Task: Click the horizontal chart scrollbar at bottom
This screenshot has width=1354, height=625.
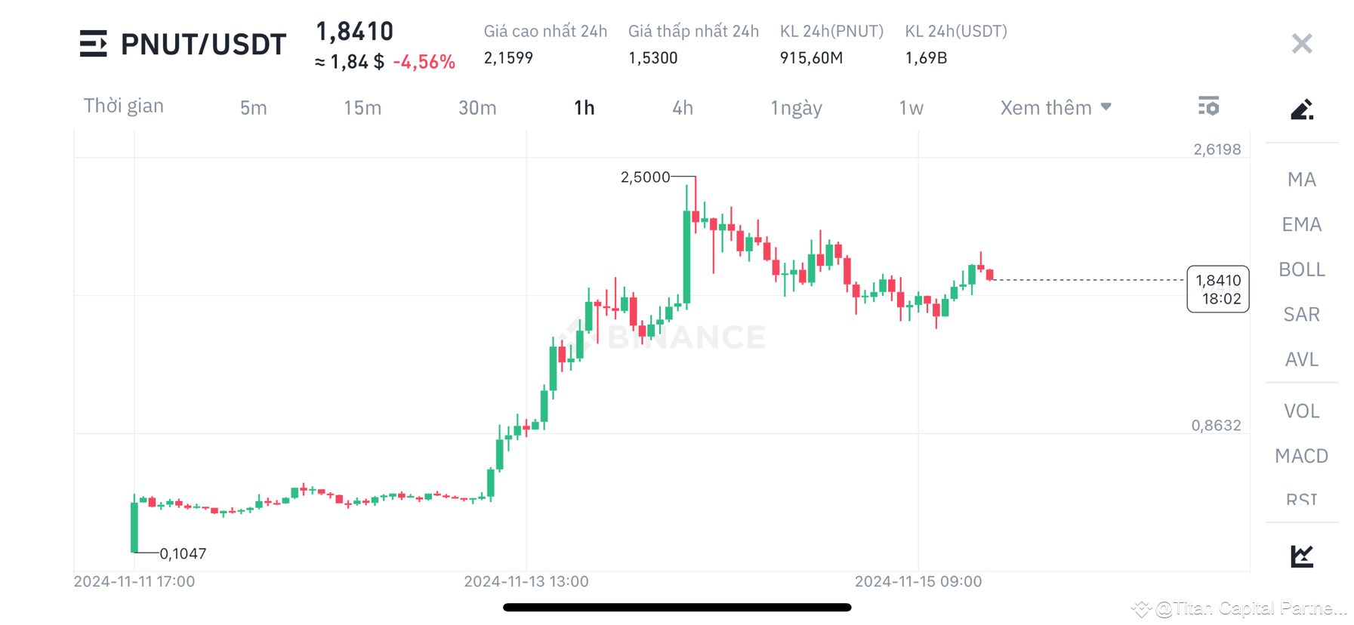Action: 677,607
